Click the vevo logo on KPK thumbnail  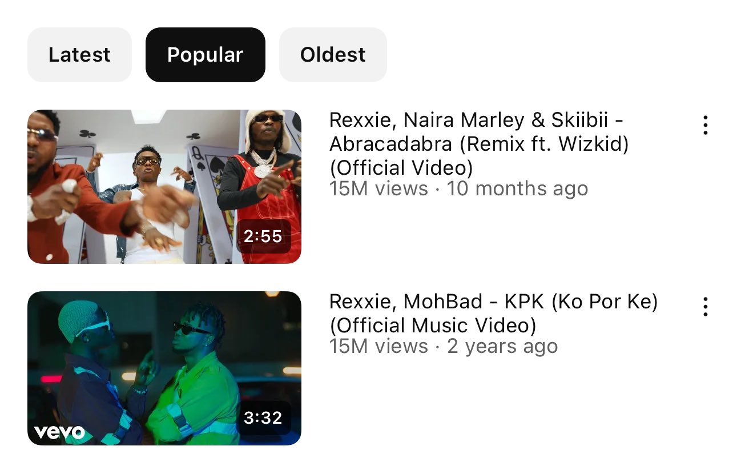click(59, 432)
